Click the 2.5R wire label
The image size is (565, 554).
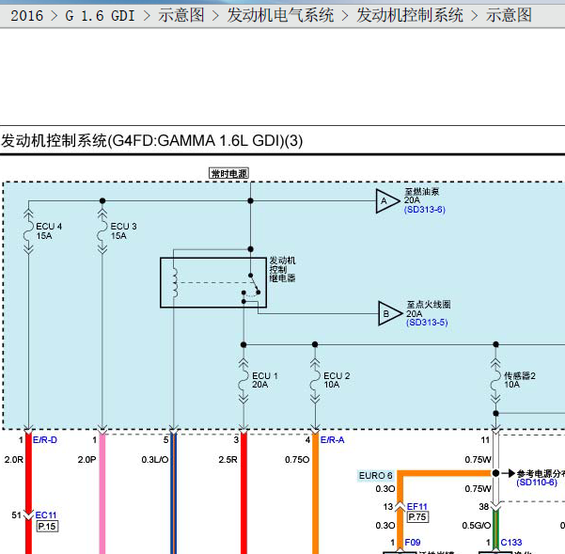pos(228,460)
